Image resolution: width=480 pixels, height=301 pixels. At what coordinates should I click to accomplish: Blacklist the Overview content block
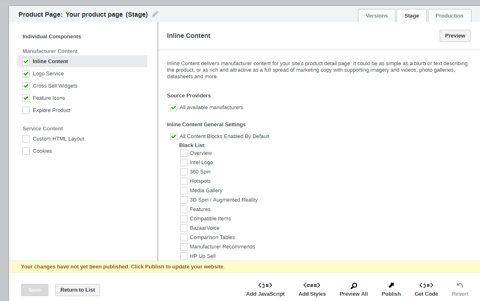(x=184, y=153)
